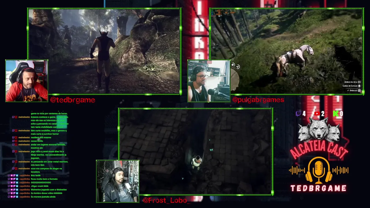Click the chat message 'nesse estilo'

point(37,141)
